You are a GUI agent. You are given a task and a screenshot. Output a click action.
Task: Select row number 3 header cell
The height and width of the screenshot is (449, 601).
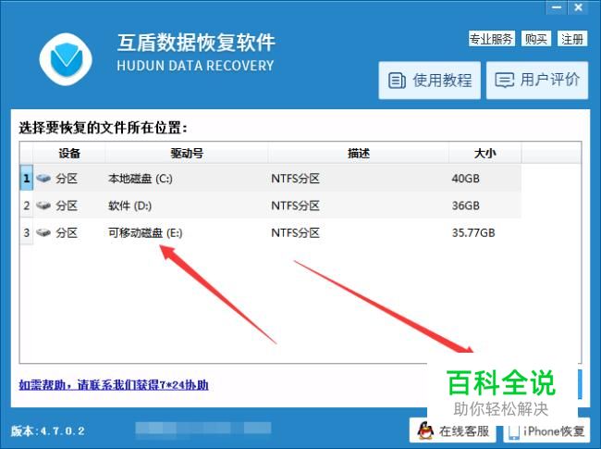(26, 232)
